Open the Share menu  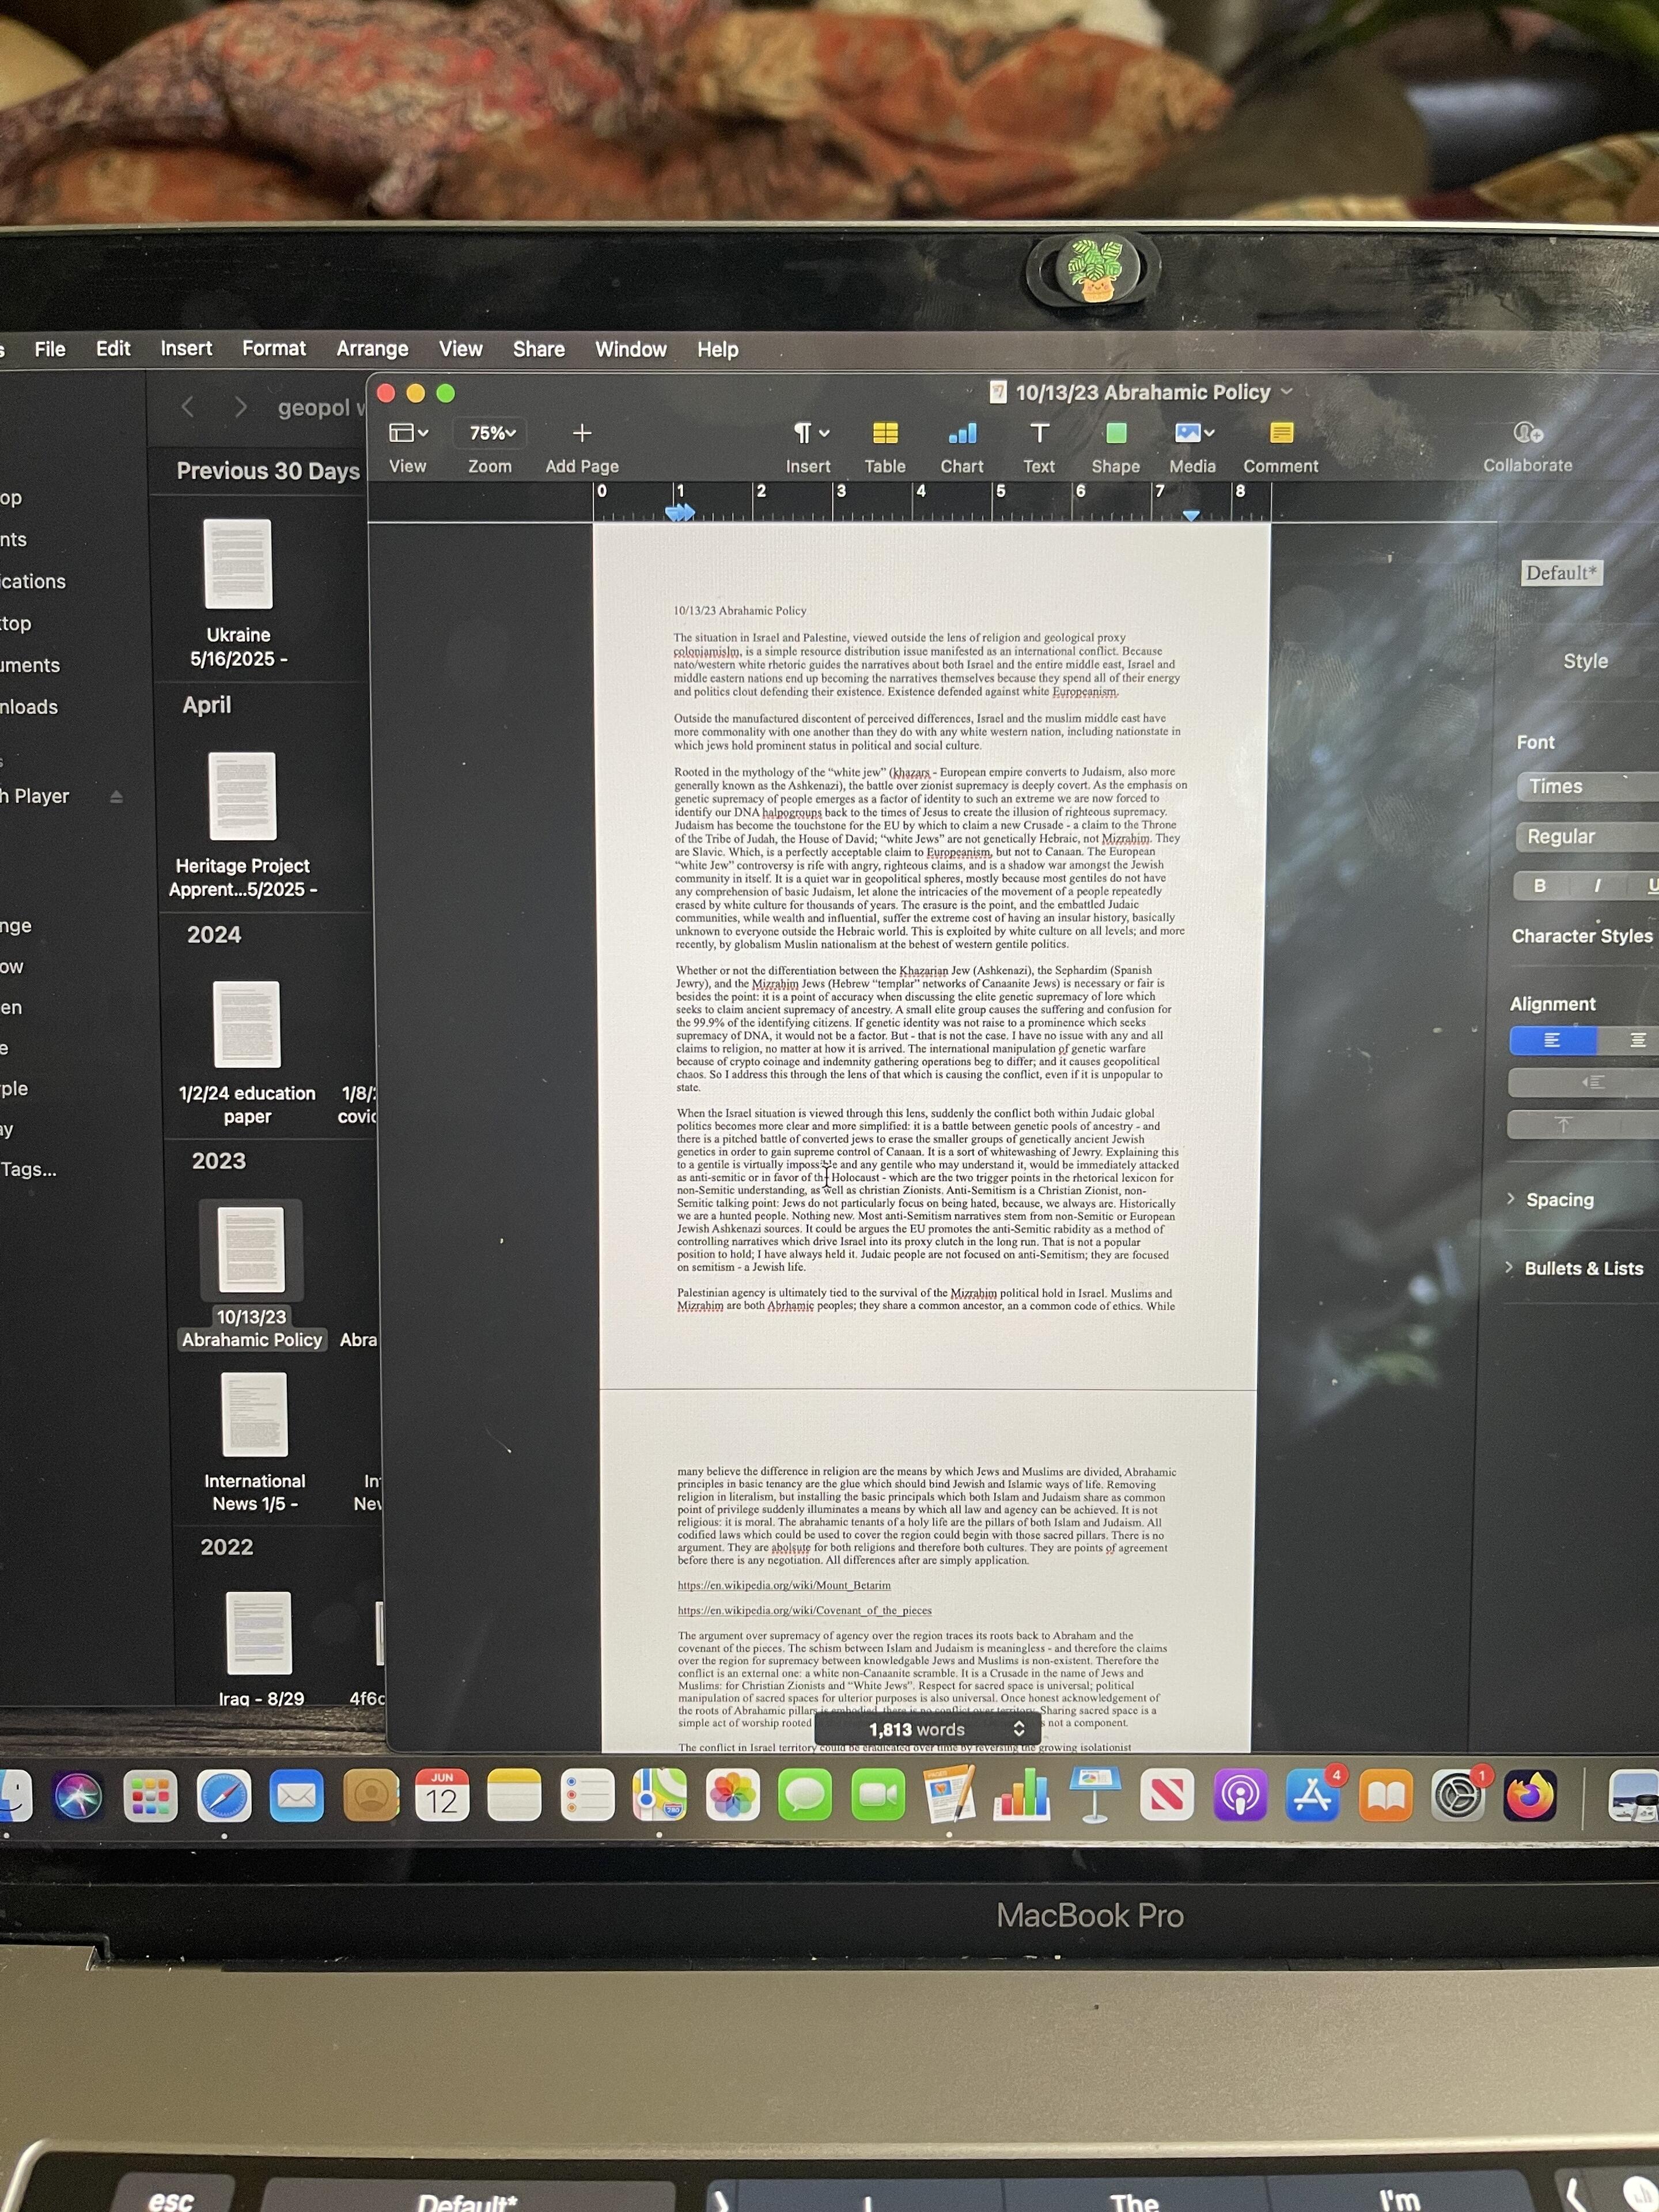coord(539,349)
